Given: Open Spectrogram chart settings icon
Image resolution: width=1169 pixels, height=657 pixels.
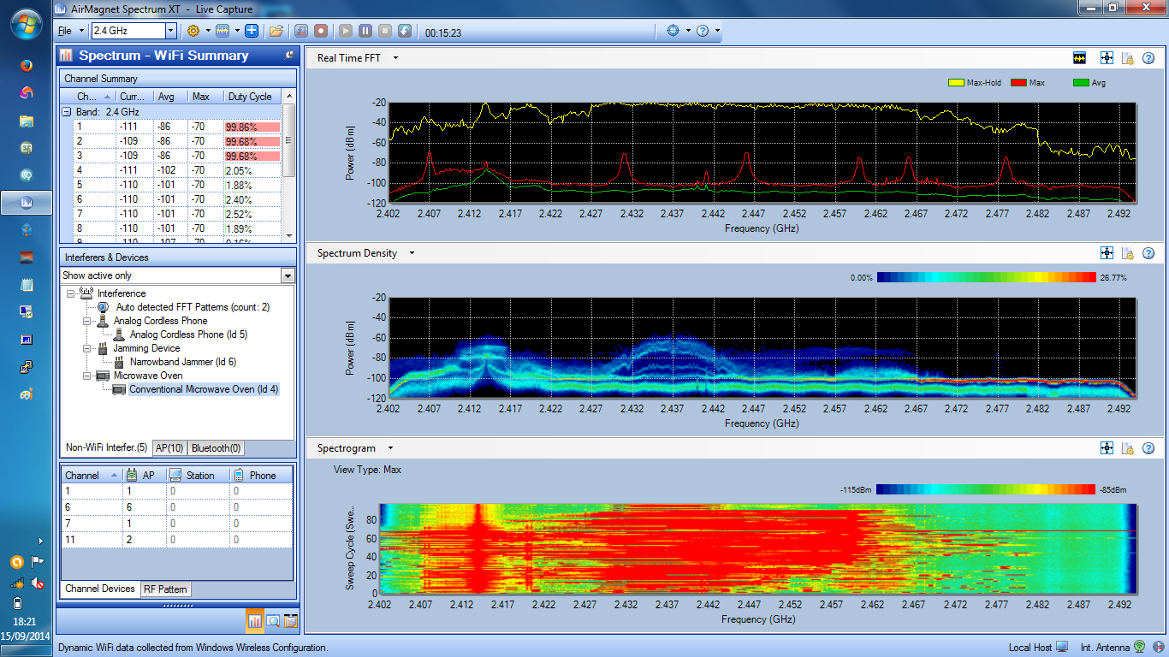Looking at the screenshot, I should [1128, 447].
